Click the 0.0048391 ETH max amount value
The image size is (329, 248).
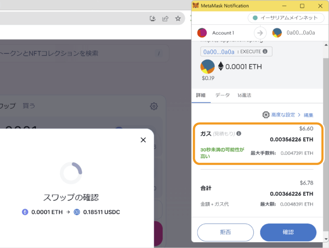pyautogui.click(x=297, y=204)
